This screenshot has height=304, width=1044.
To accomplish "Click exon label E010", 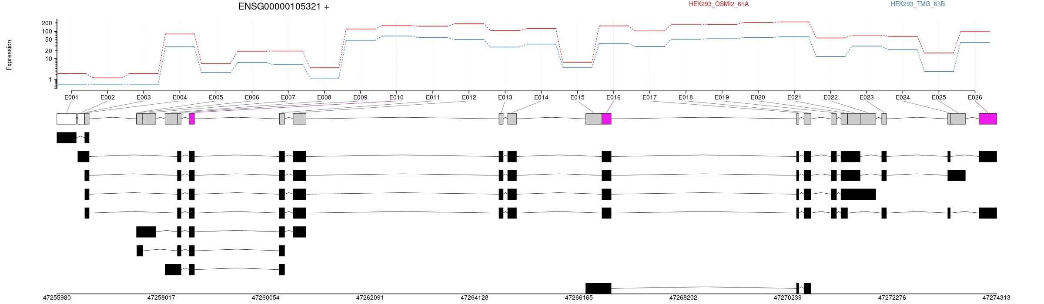I will pyautogui.click(x=396, y=97).
